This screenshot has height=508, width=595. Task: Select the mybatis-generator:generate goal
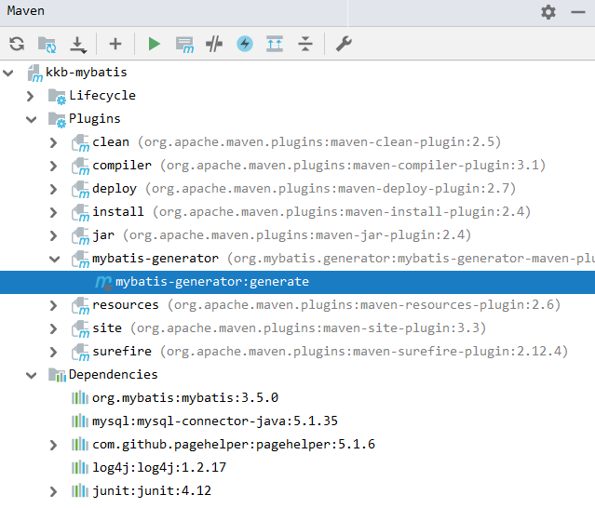click(x=211, y=282)
